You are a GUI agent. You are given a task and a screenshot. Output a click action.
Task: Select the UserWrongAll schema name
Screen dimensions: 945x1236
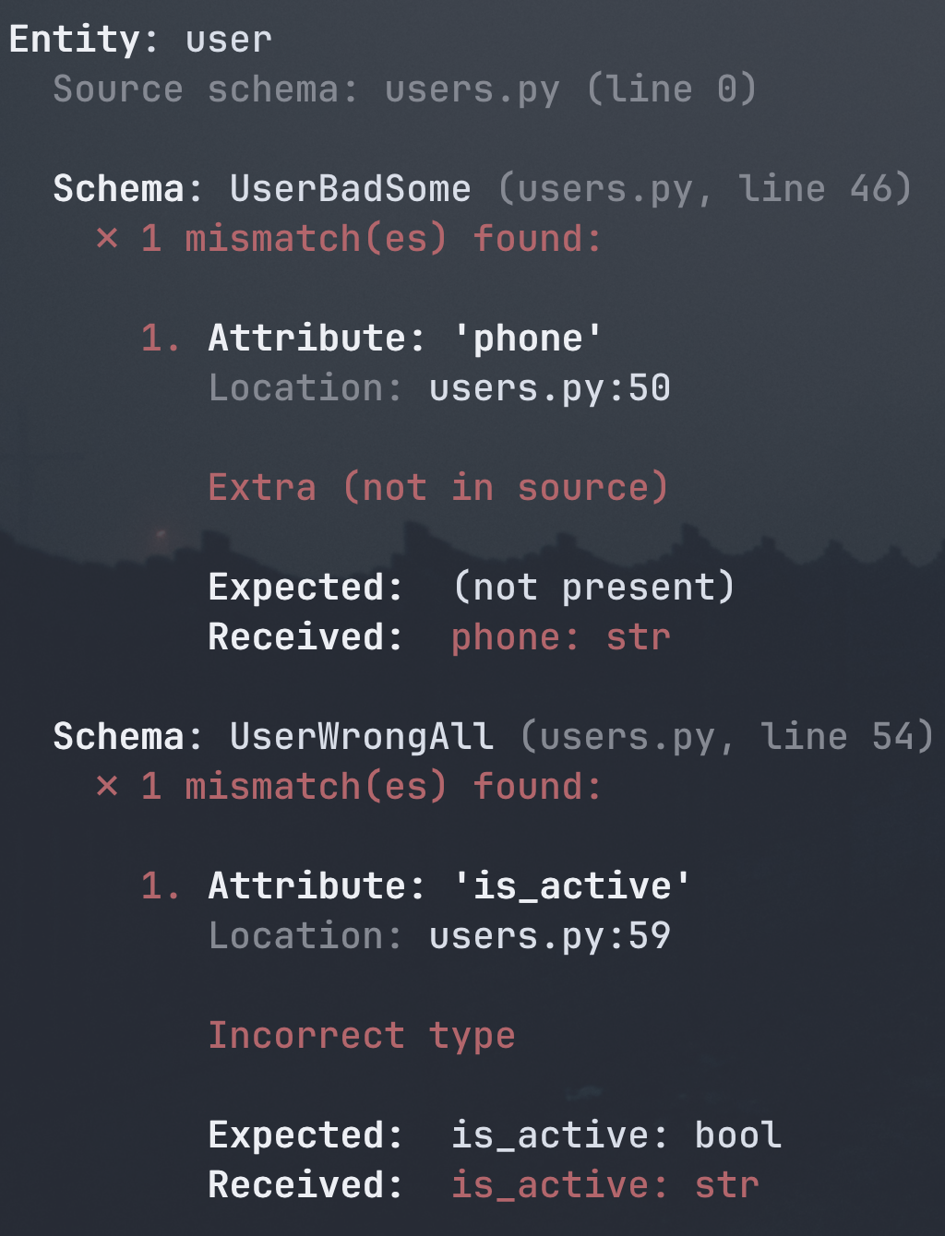pyautogui.click(x=362, y=737)
